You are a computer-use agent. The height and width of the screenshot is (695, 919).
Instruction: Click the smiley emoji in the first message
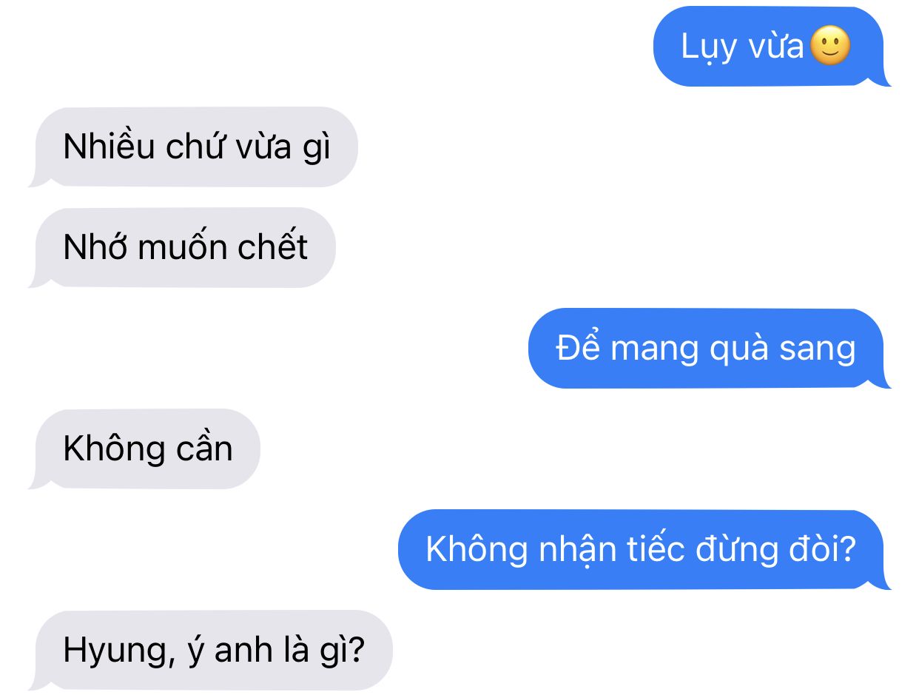click(831, 46)
